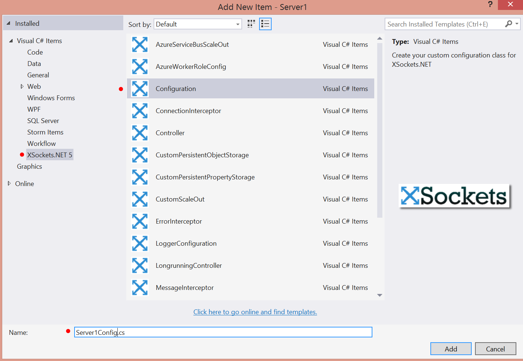Click the Cancel button
Image resolution: width=523 pixels, height=361 pixels.
[495, 349]
